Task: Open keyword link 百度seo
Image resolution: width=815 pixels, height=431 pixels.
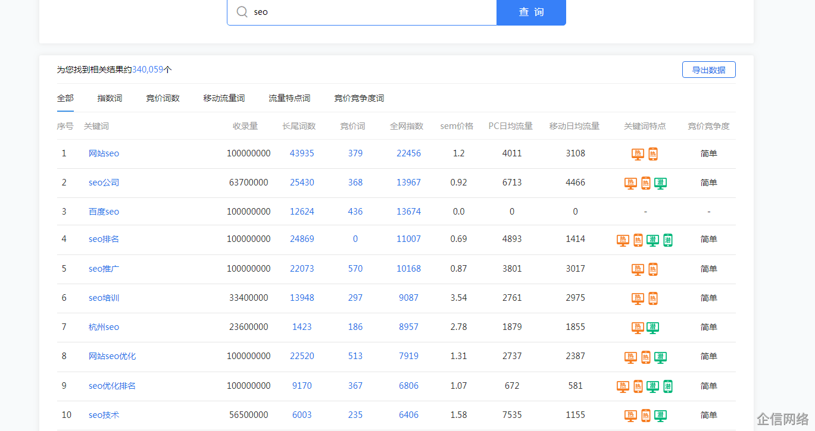Action: click(x=104, y=212)
